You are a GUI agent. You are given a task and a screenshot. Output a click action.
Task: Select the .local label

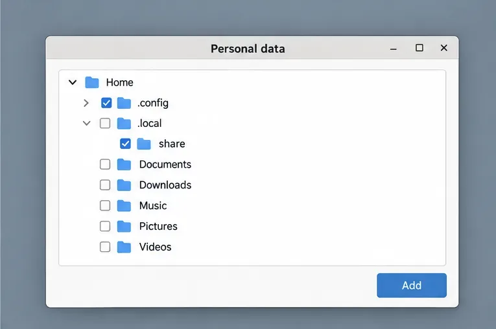(150, 123)
